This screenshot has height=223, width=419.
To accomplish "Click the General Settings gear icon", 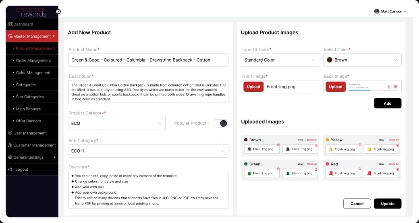I will 10,157.
